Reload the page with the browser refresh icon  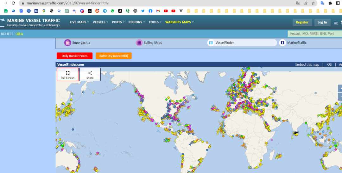click(x=13, y=3)
